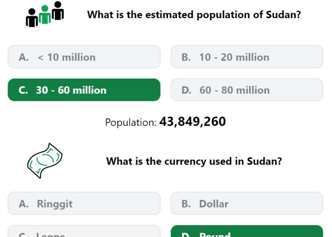Select the highlighted green Pound answer
The image size is (332, 237).
tap(247, 231)
